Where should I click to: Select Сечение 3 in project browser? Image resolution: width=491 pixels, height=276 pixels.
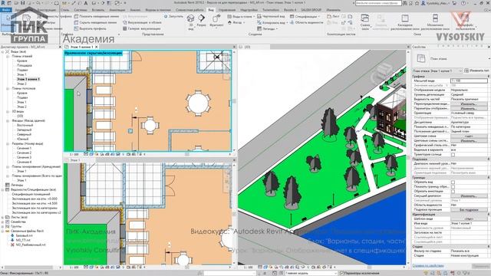click(x=24, y=157)
